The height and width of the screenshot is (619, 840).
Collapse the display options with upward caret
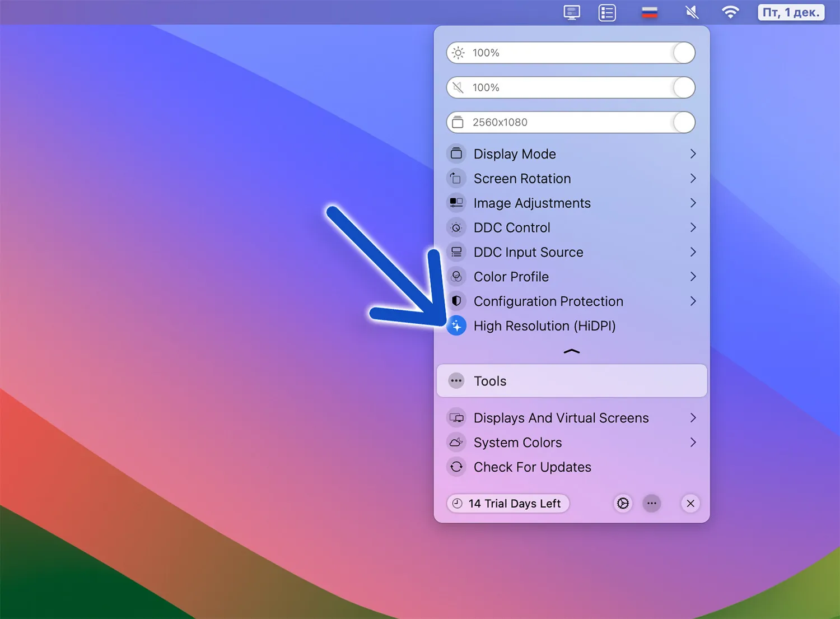coord(572,351)
